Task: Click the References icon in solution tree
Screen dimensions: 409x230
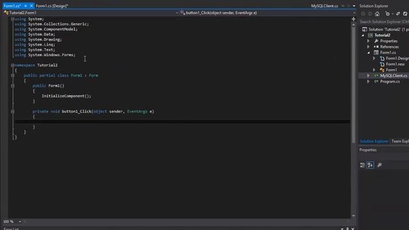Action: (376, 47)
